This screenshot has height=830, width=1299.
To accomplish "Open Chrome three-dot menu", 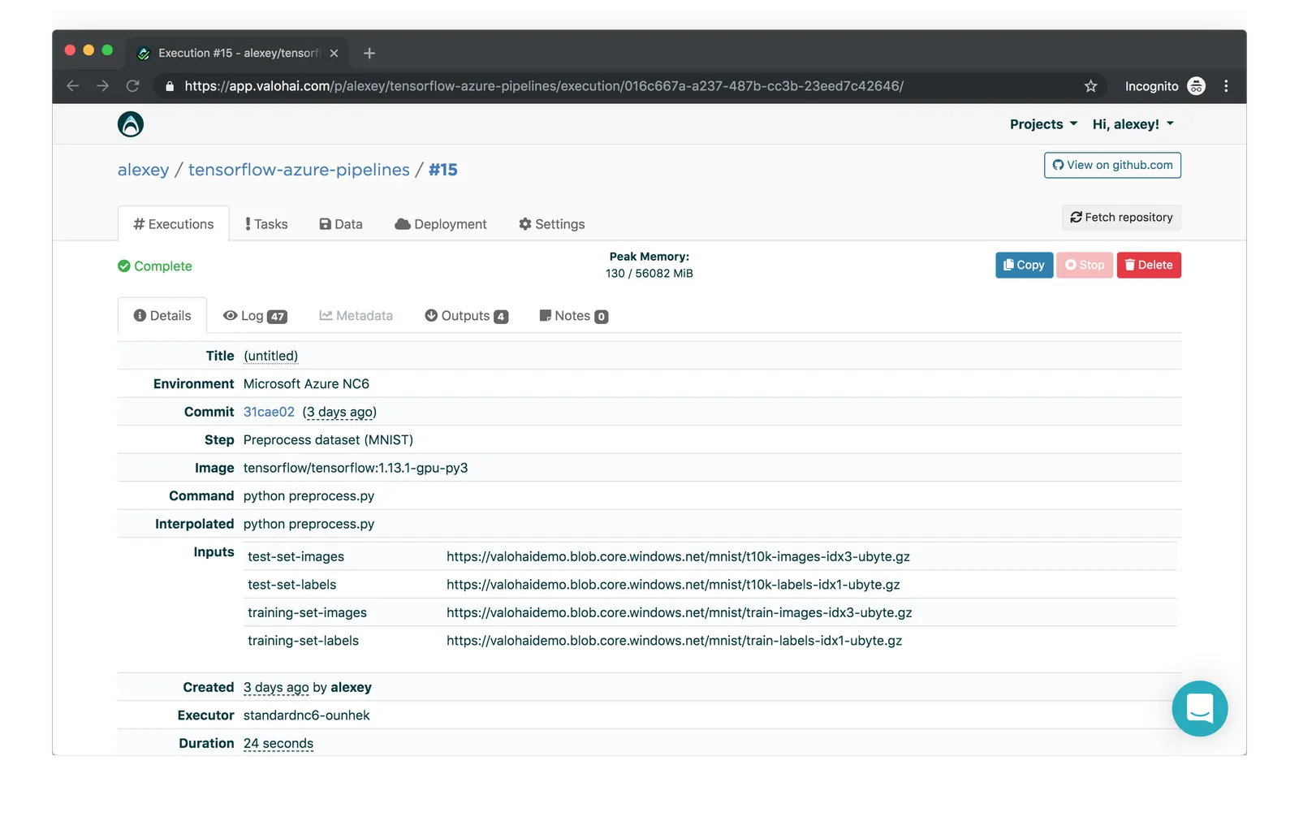I will coord(1226,86).
